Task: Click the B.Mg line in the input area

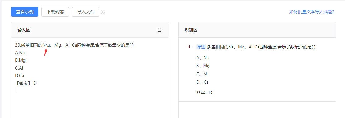Action: click(20, 60)
